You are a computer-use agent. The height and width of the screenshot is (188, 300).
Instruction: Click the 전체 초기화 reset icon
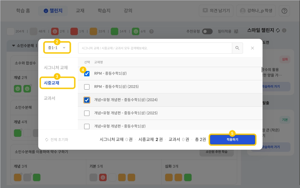46,140
